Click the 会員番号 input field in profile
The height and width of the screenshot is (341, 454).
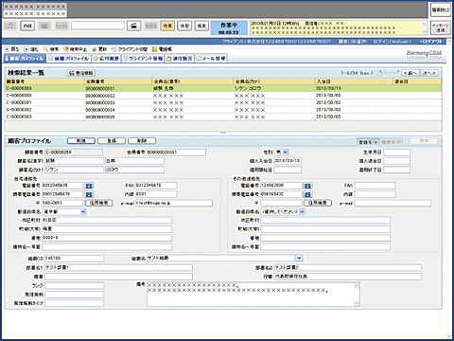tap(176, 153)
